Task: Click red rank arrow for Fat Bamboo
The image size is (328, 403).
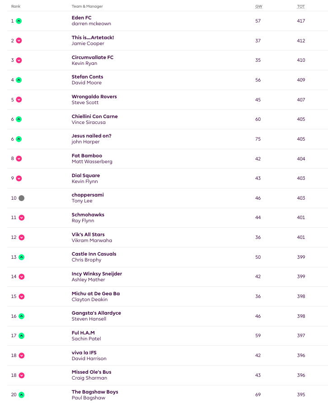Action: 19,159
